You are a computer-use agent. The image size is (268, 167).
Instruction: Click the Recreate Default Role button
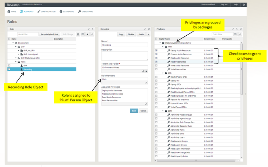point(49,34)
